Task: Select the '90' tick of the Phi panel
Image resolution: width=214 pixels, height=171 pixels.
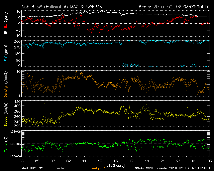Action: 18,60
